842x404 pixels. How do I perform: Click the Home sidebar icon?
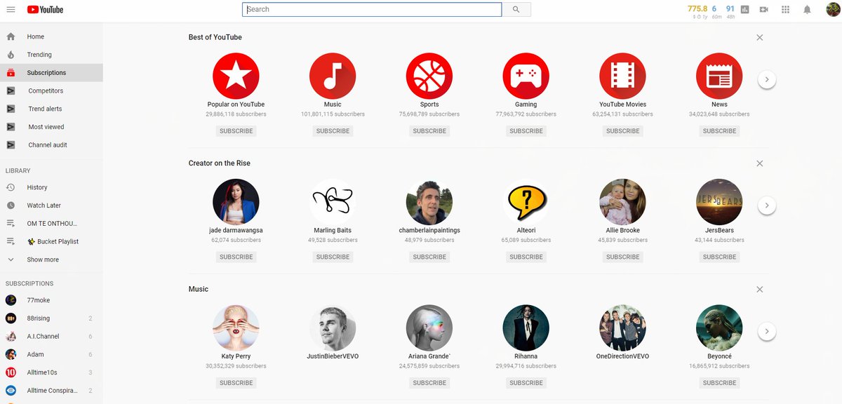(x=11, y=36)
